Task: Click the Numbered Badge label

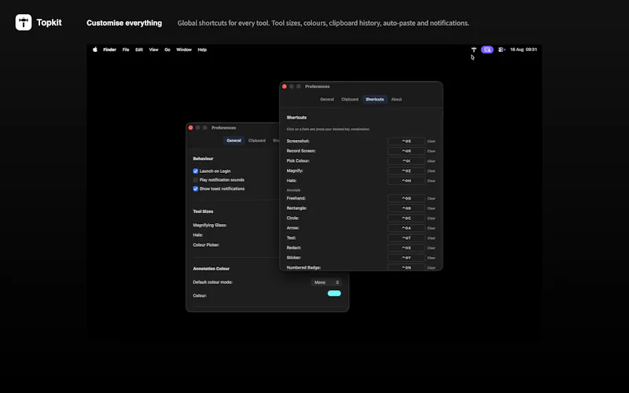Action: [303, 267]
